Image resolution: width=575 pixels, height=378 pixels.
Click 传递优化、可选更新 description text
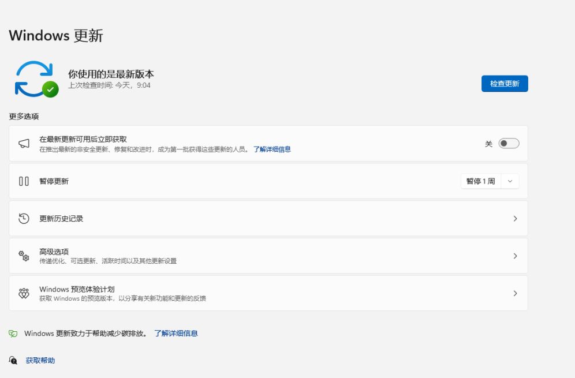pos(108,261)
